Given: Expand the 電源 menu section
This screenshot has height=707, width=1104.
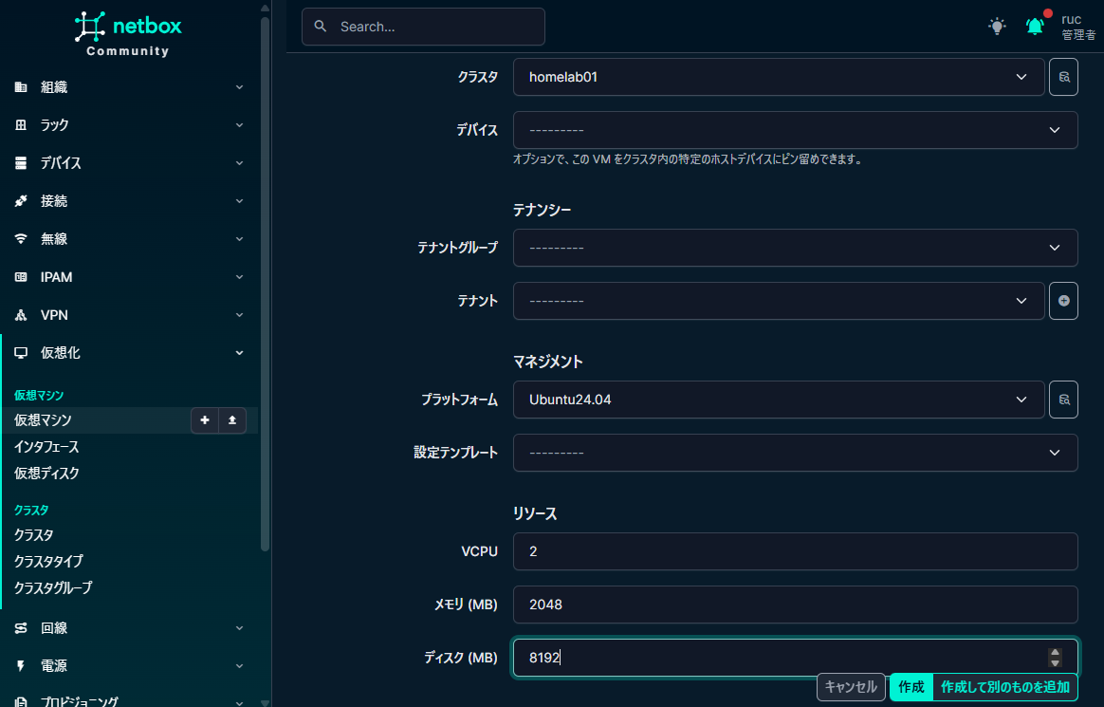Looking at the screenshot, I should [x=239, y=666].
